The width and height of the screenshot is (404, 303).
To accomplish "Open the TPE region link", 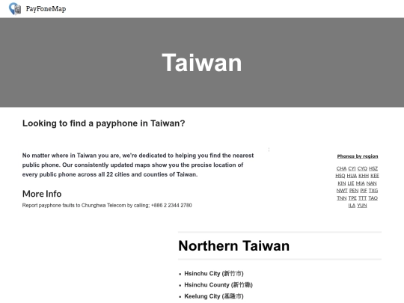I will [352, 198].
